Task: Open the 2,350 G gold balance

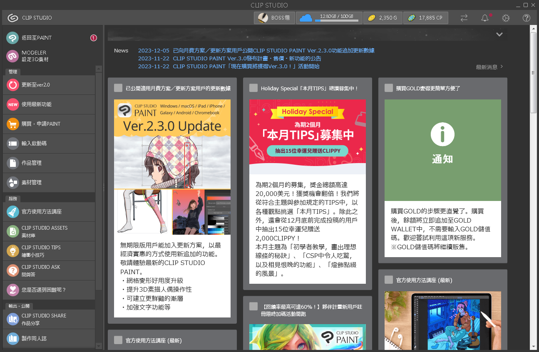Action: [x=383, y=18]
